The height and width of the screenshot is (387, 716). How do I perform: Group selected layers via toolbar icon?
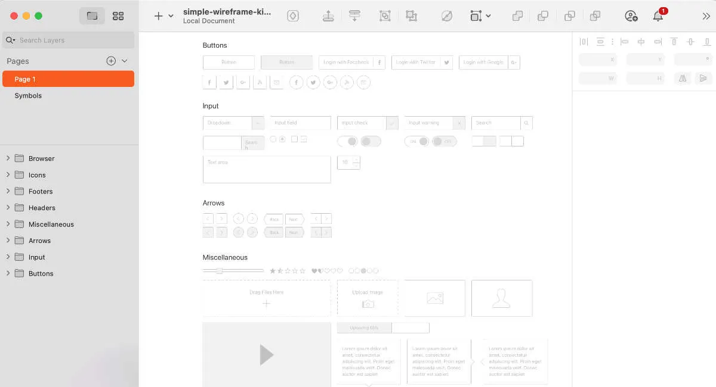point(385,16)
